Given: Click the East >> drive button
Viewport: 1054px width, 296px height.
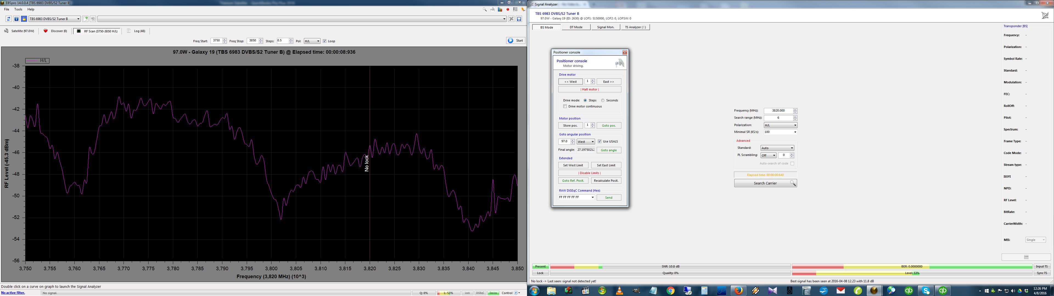Looking at the screenshot, I should (x=609, y=81).
